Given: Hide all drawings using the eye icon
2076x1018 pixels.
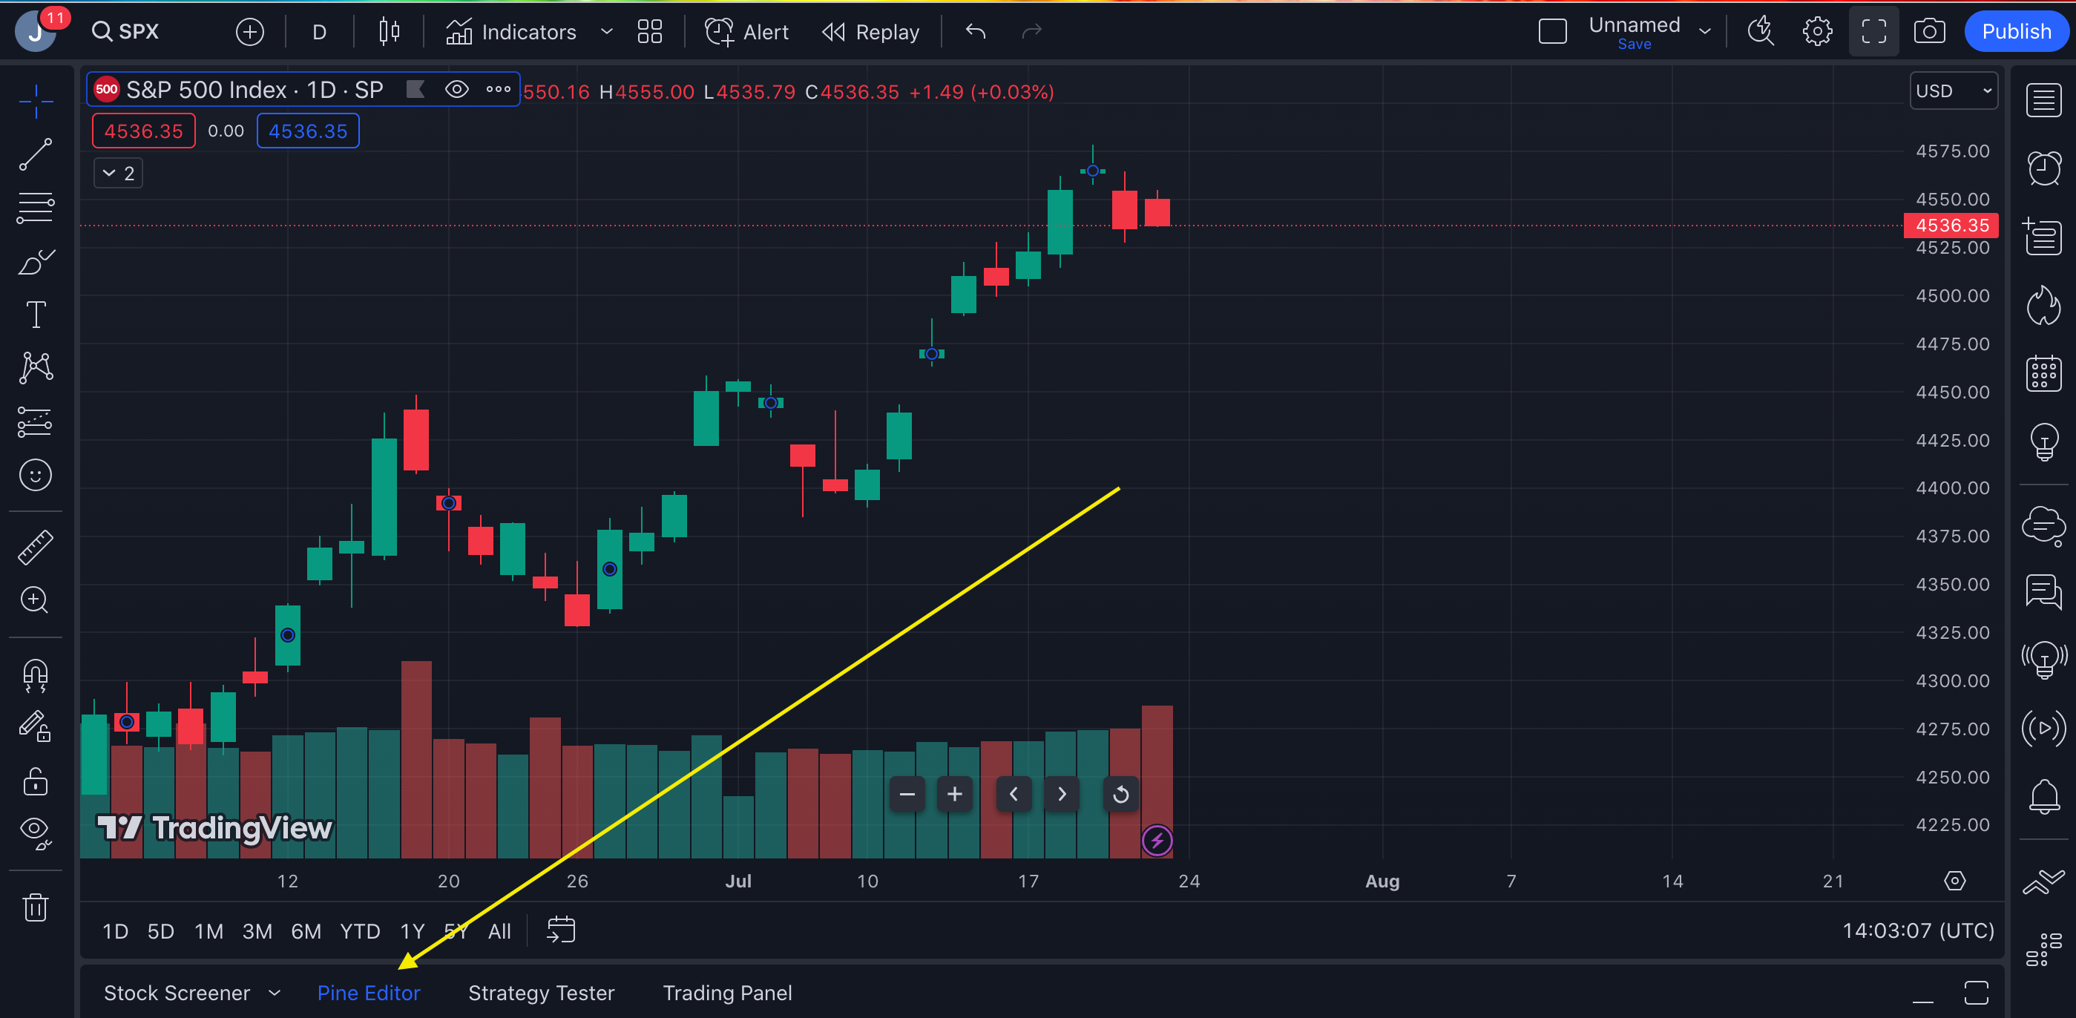Looking at the screenshot, I should tap(36, 833).
